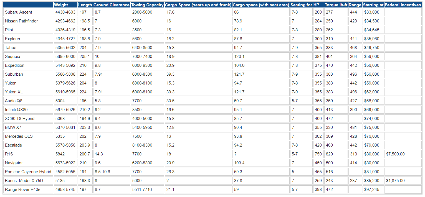
Task: Select the $1,875.00 incentive cell
Action: tap(403, 181)
